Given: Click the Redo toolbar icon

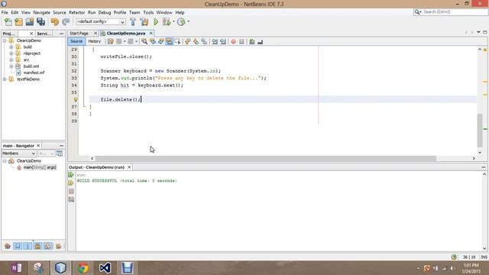Looking at the screenshot, I should 66,22.
